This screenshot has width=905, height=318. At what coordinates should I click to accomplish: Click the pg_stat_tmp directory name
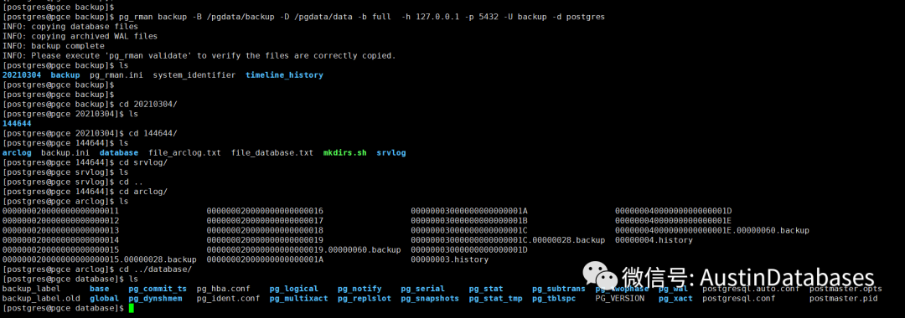[495, 299]
